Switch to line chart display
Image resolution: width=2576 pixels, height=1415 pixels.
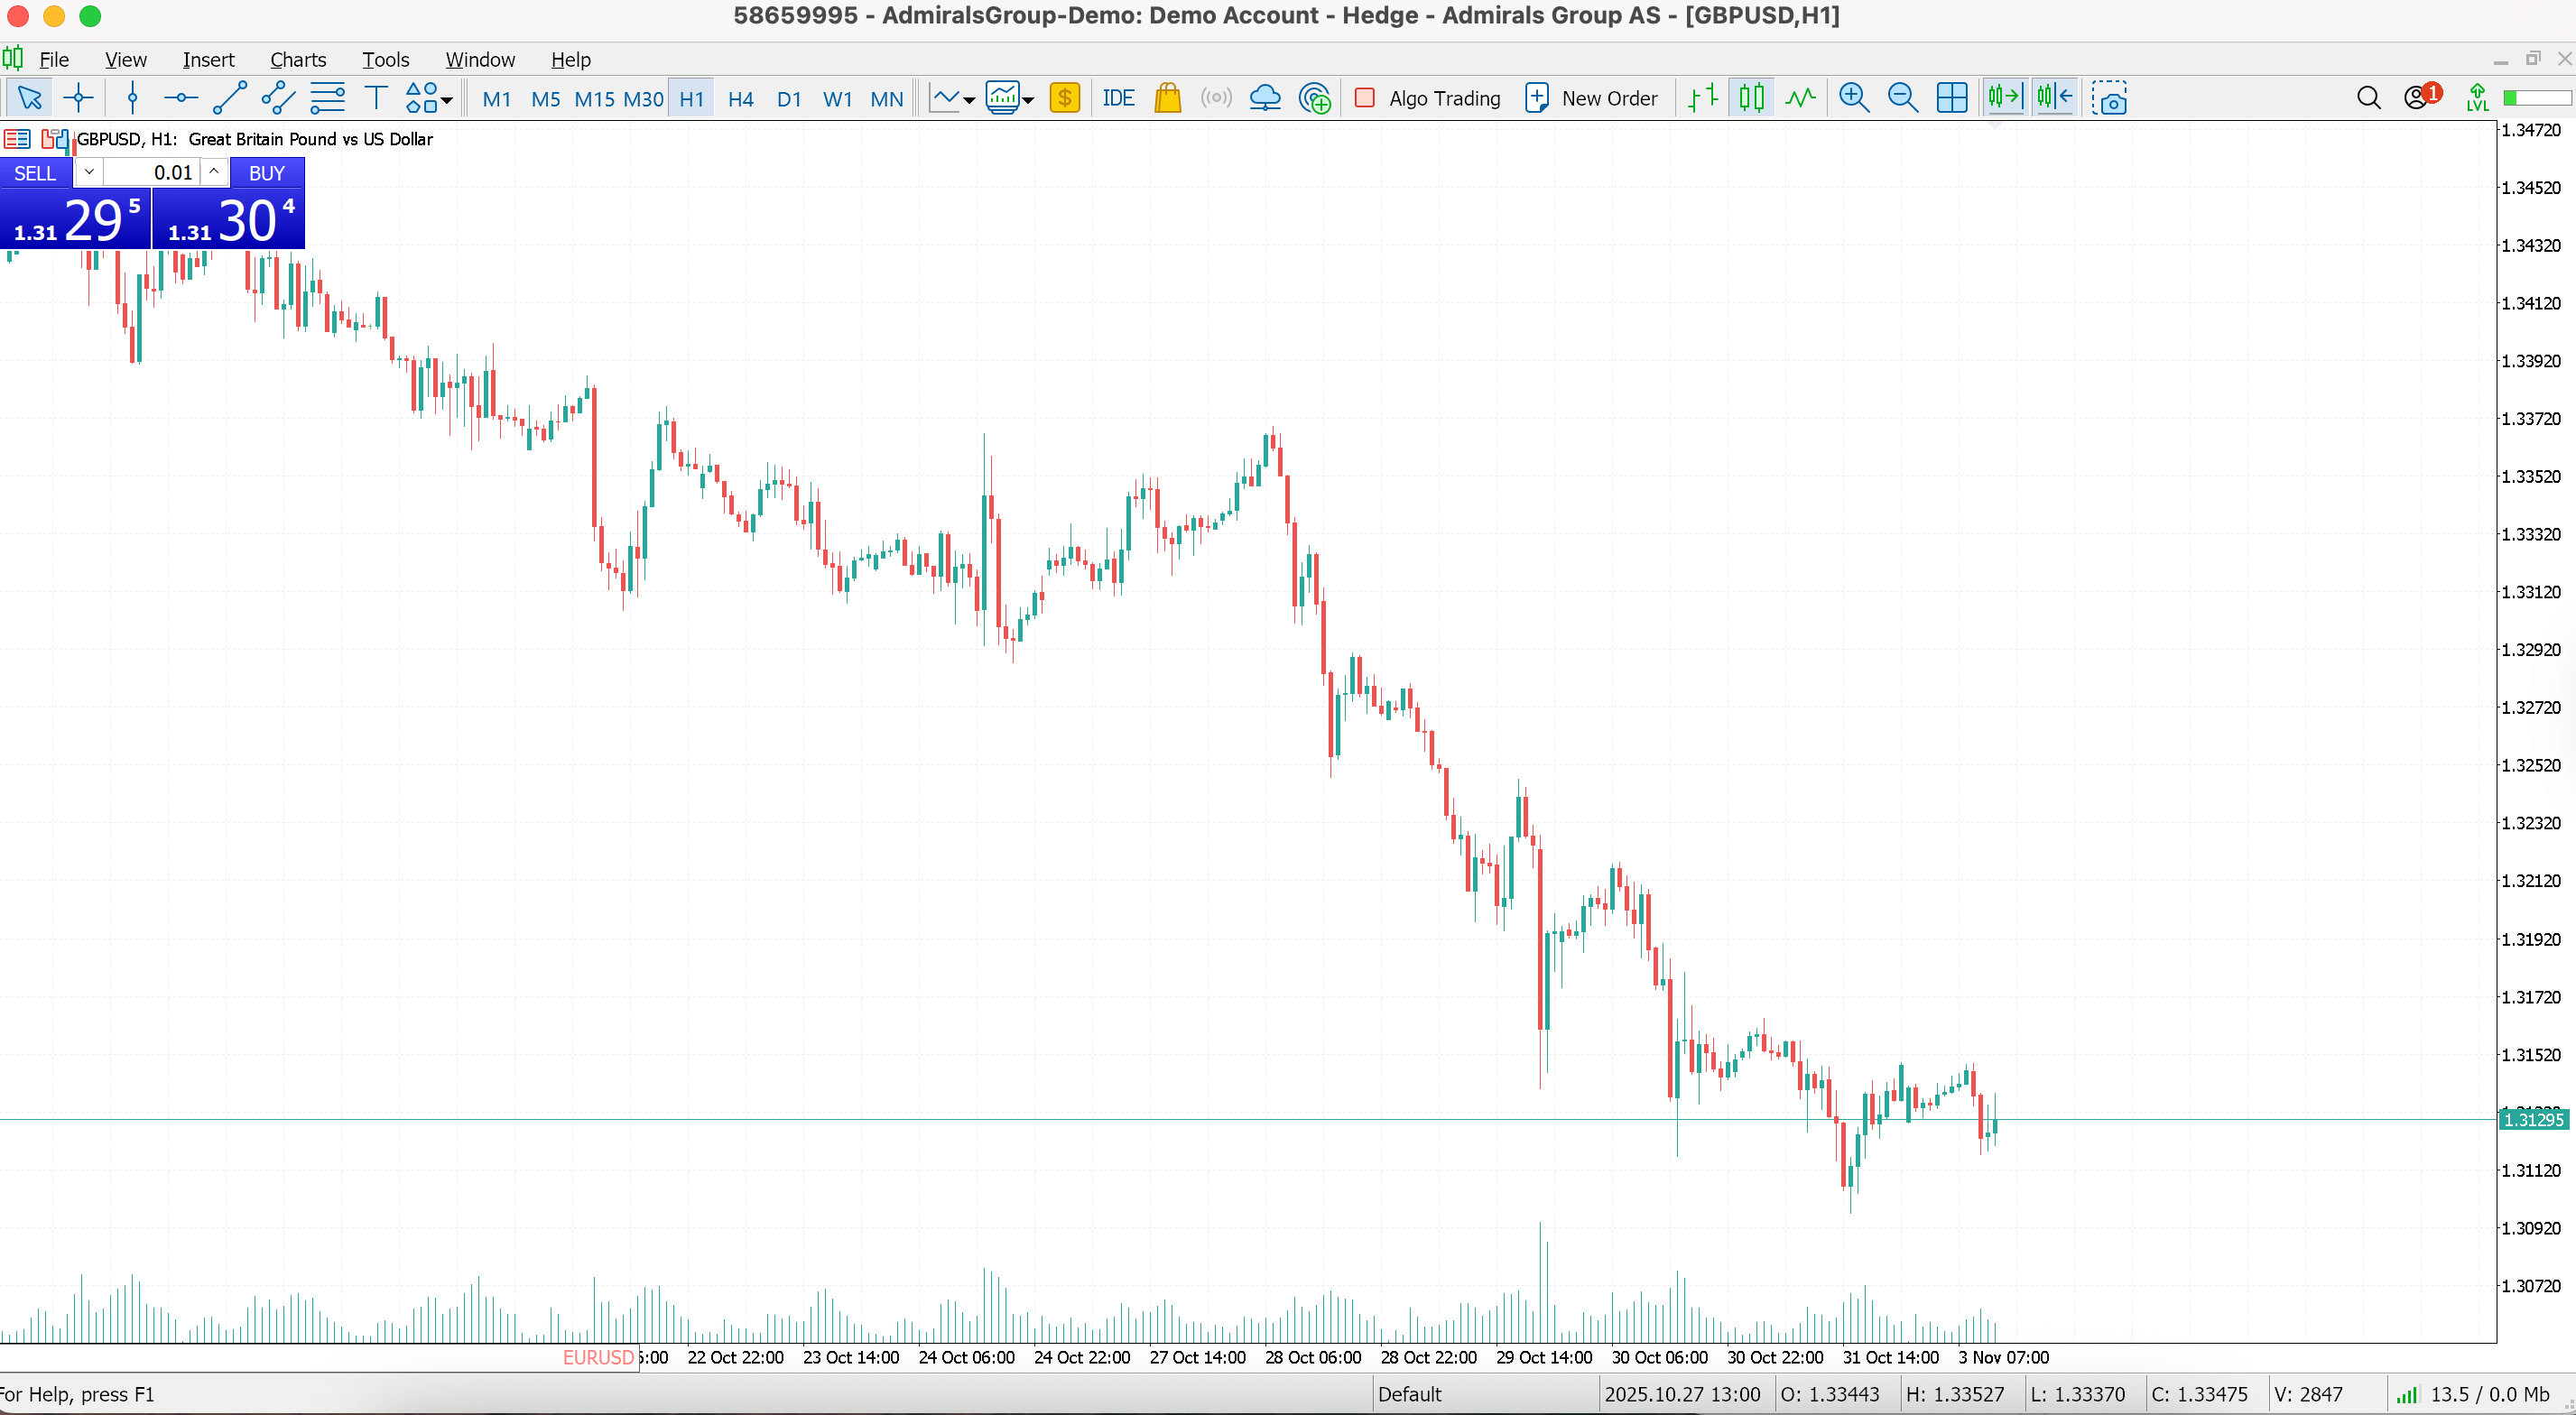(x=1800, y=98)
